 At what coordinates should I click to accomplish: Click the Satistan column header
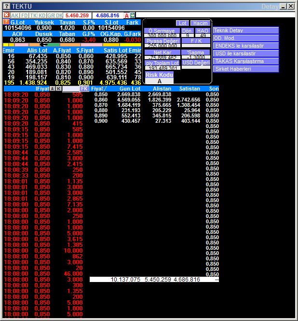click(x=190, y=89)
